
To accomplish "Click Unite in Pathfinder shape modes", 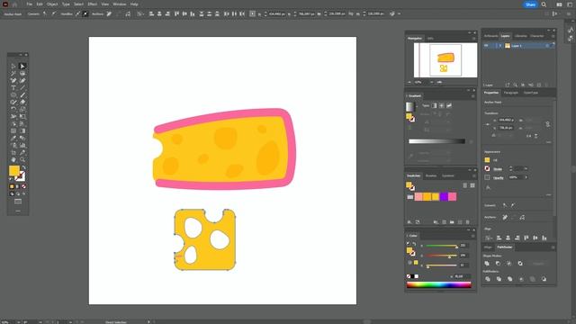I will tap(487, 264).
